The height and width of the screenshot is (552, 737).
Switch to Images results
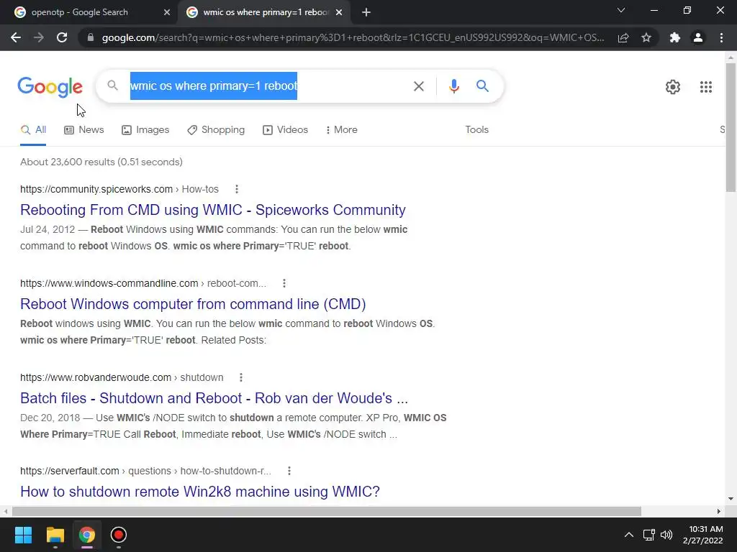pyautogui.click(x=145, y=130)
